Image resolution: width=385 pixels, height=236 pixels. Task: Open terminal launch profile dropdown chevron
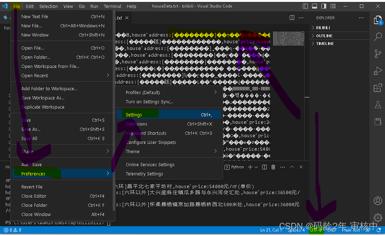256,167
